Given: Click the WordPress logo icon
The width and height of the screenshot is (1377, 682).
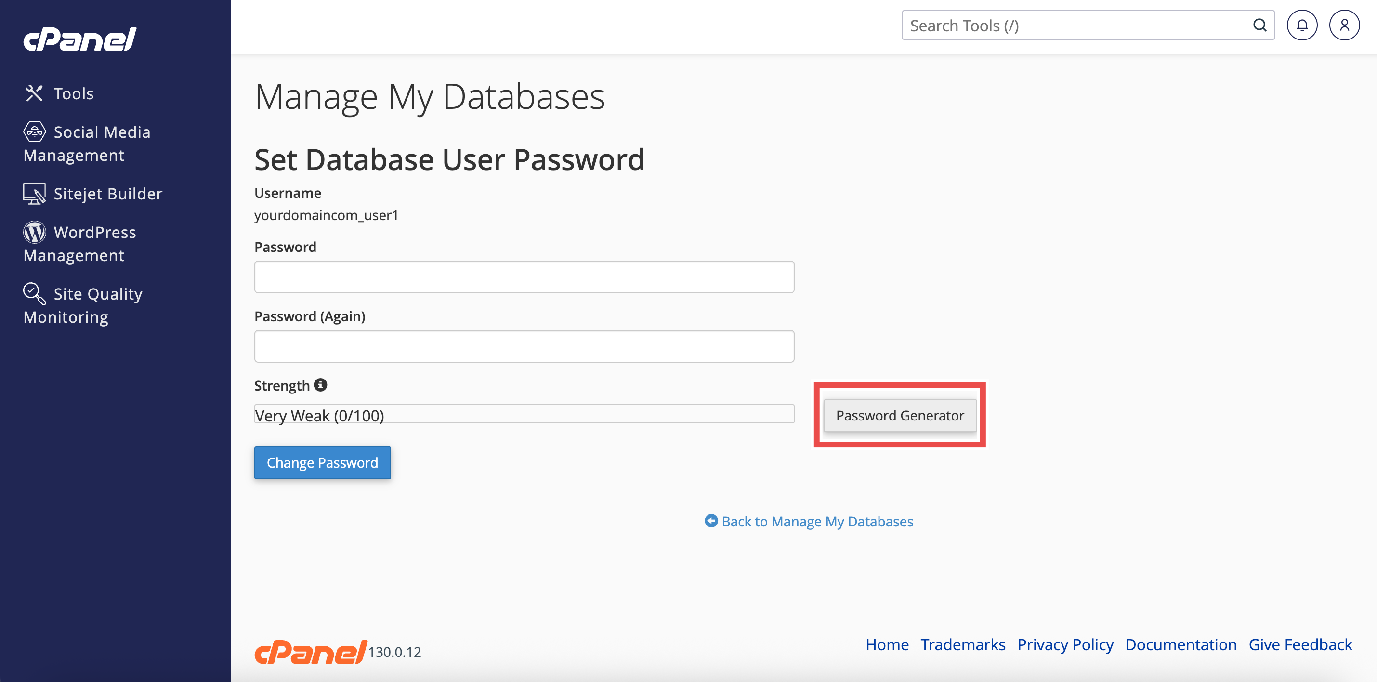Looking at the screenshot, I should click(x=35, y=232).
